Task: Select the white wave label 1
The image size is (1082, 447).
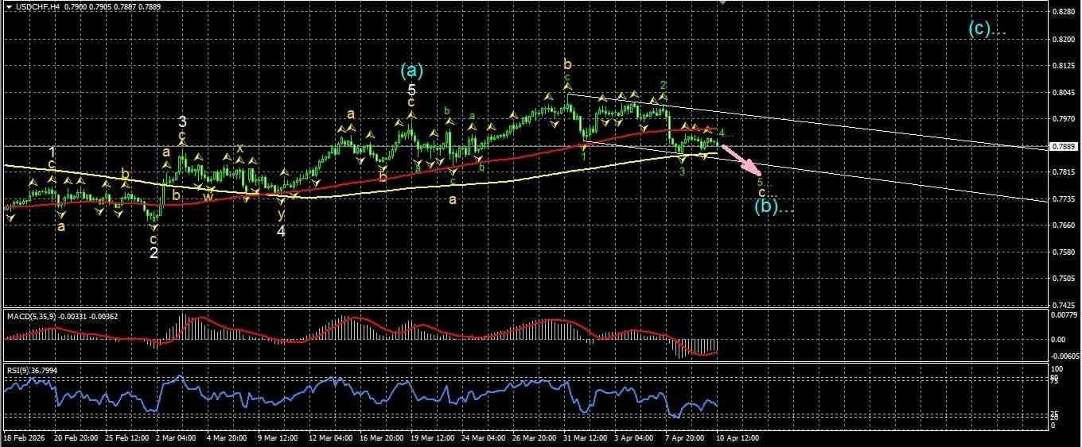Action: tap(52, 152)
